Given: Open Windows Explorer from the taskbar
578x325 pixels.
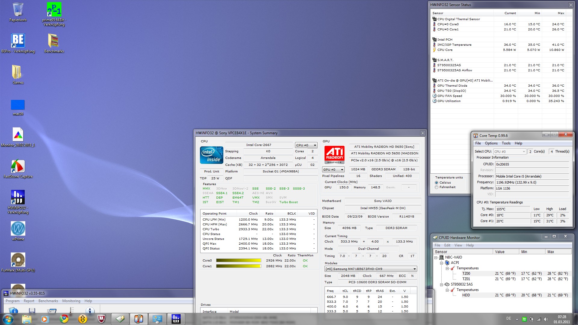Looking at the screenshot, I should point(26,319).
